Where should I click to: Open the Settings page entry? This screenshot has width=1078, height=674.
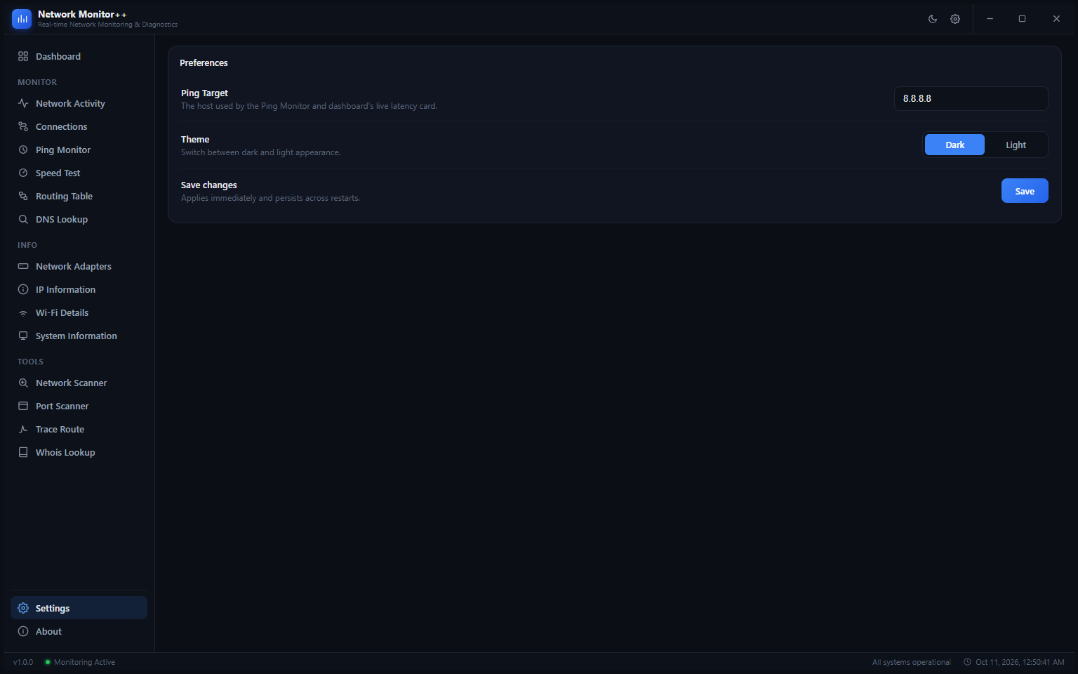pyautogui.click(x=79, y=608)
